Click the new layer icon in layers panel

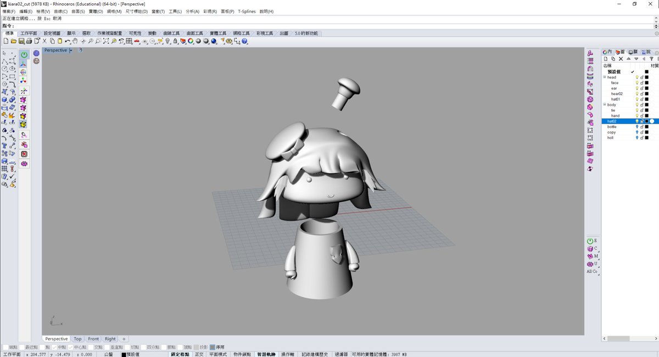606,59
